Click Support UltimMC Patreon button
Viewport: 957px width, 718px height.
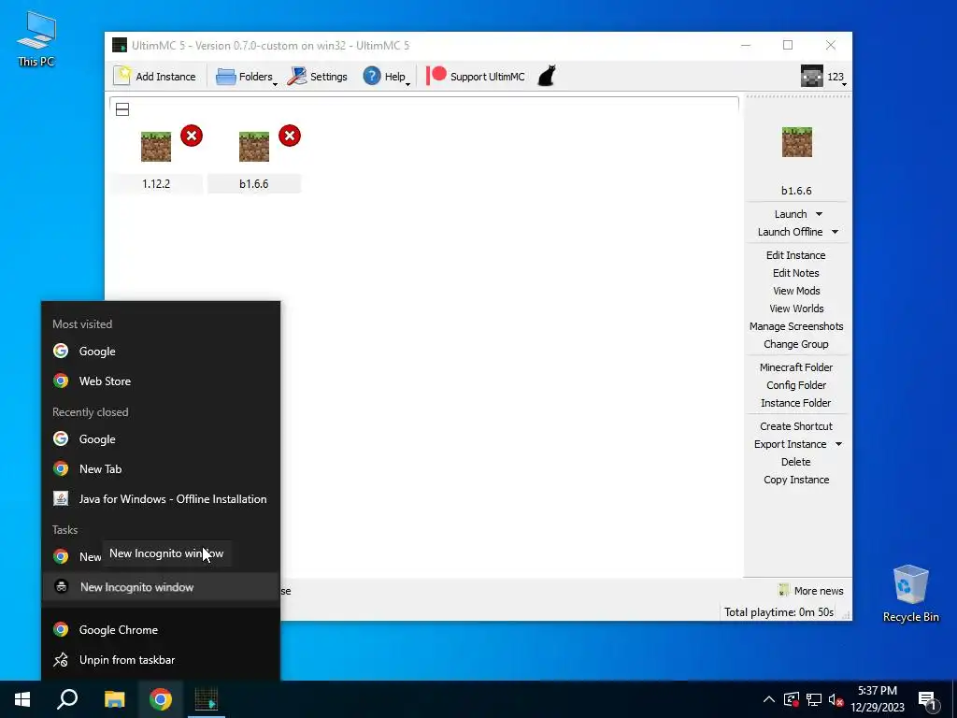[x=476, y=77]
